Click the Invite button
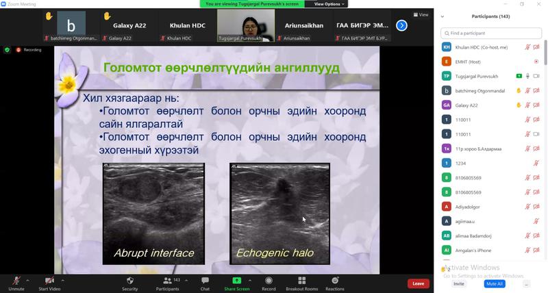Viewport: 548px width, 293px height. tap(458, 284)
